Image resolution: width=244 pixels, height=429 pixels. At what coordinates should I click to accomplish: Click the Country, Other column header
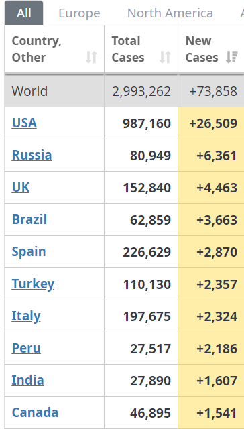pyautogui.click(x=54, y=49)
